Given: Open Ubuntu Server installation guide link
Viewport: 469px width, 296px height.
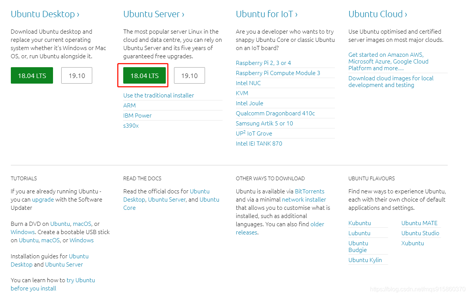Looking at the screenshot, I should point(64,265).
